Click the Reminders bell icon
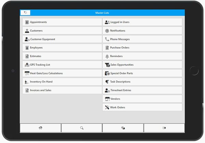Viewport: 205px width, 143px height. point(107,56)
